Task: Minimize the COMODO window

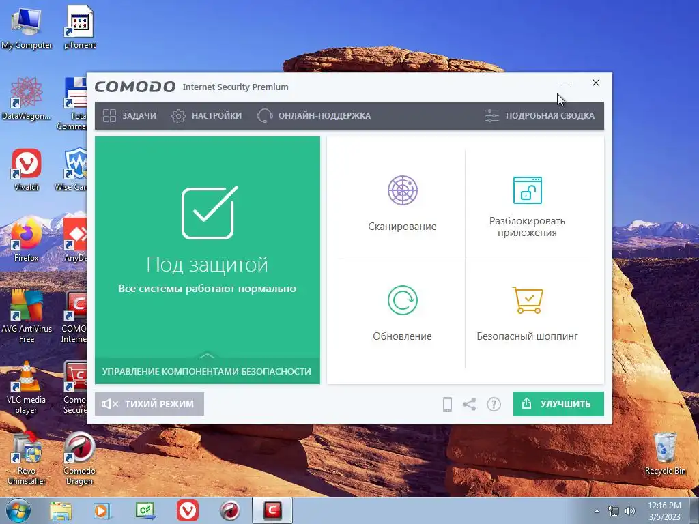Action: (565, 83)
